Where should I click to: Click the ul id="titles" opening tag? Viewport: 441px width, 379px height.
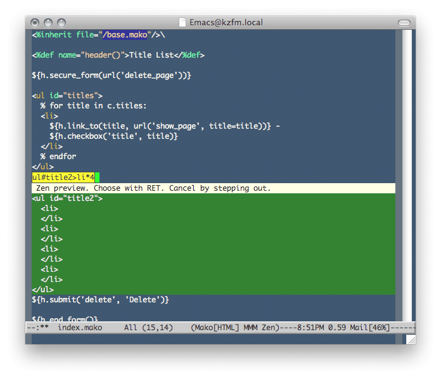(67, 96)
